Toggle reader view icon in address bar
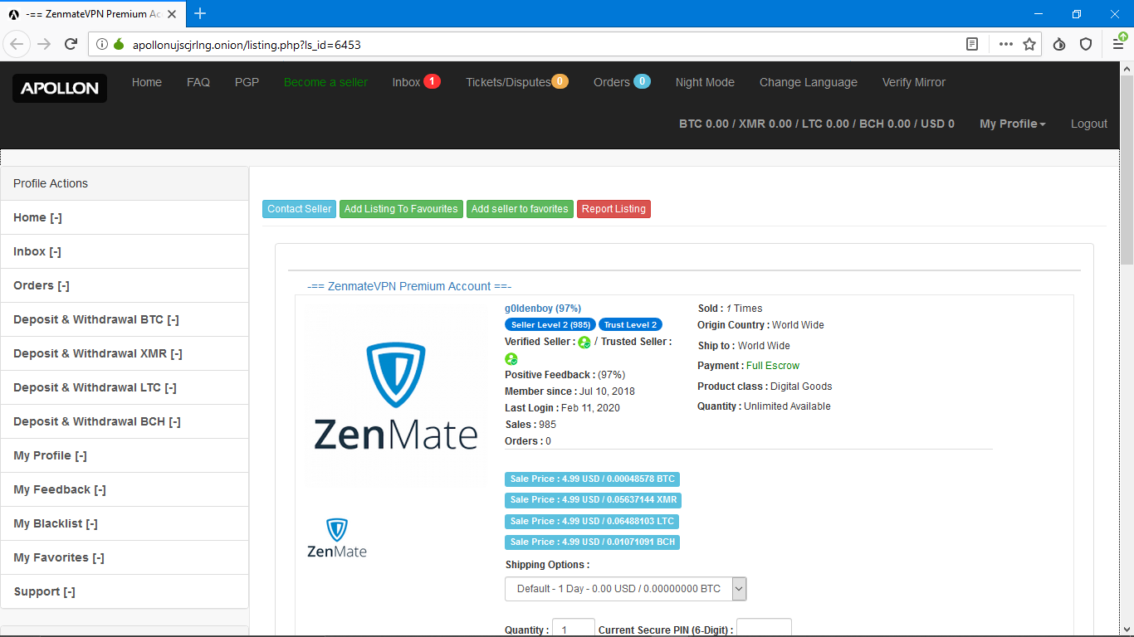 [x=972, y=45]
